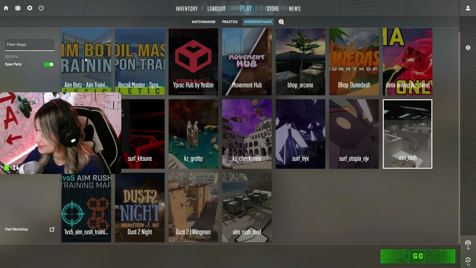Select the Aim Botz training map
The width and height of the screenshot is (476, 268).
click(86, 62)
